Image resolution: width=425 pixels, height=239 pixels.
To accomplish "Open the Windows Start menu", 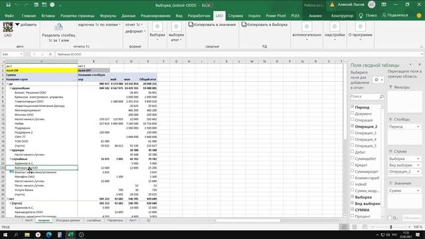I will (x=5, y=234).
